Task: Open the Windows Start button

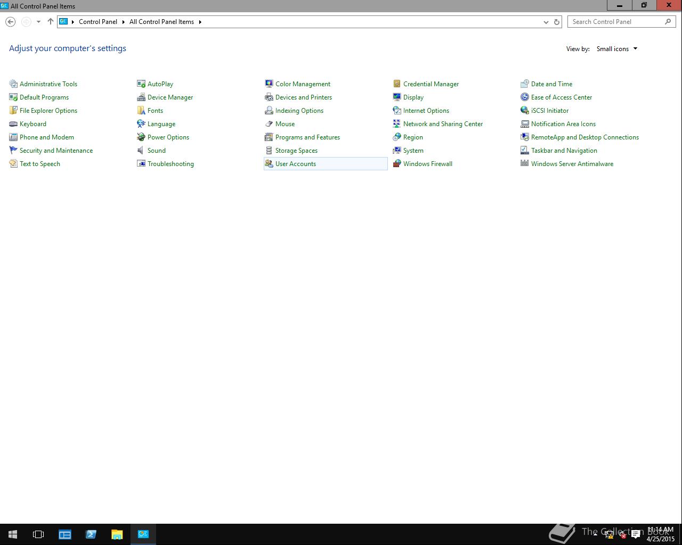Action: pyautogui.click(x=13, y=534)
